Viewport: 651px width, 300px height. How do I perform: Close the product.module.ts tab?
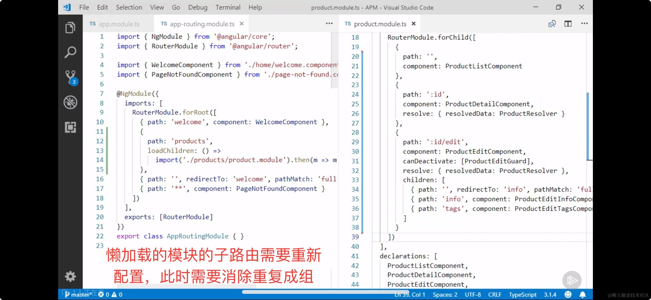(413, 24)
